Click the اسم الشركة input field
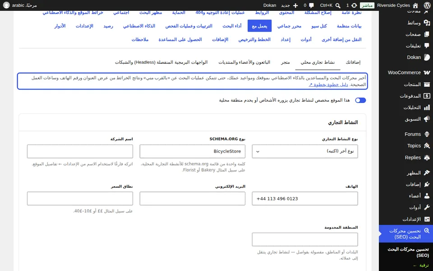Viewport: 433px width, 271px height. pos(80,151)
